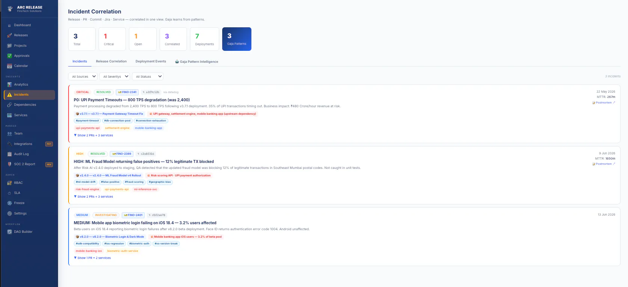Select the Gaja Patterns stat card

(x=237, y=39)
